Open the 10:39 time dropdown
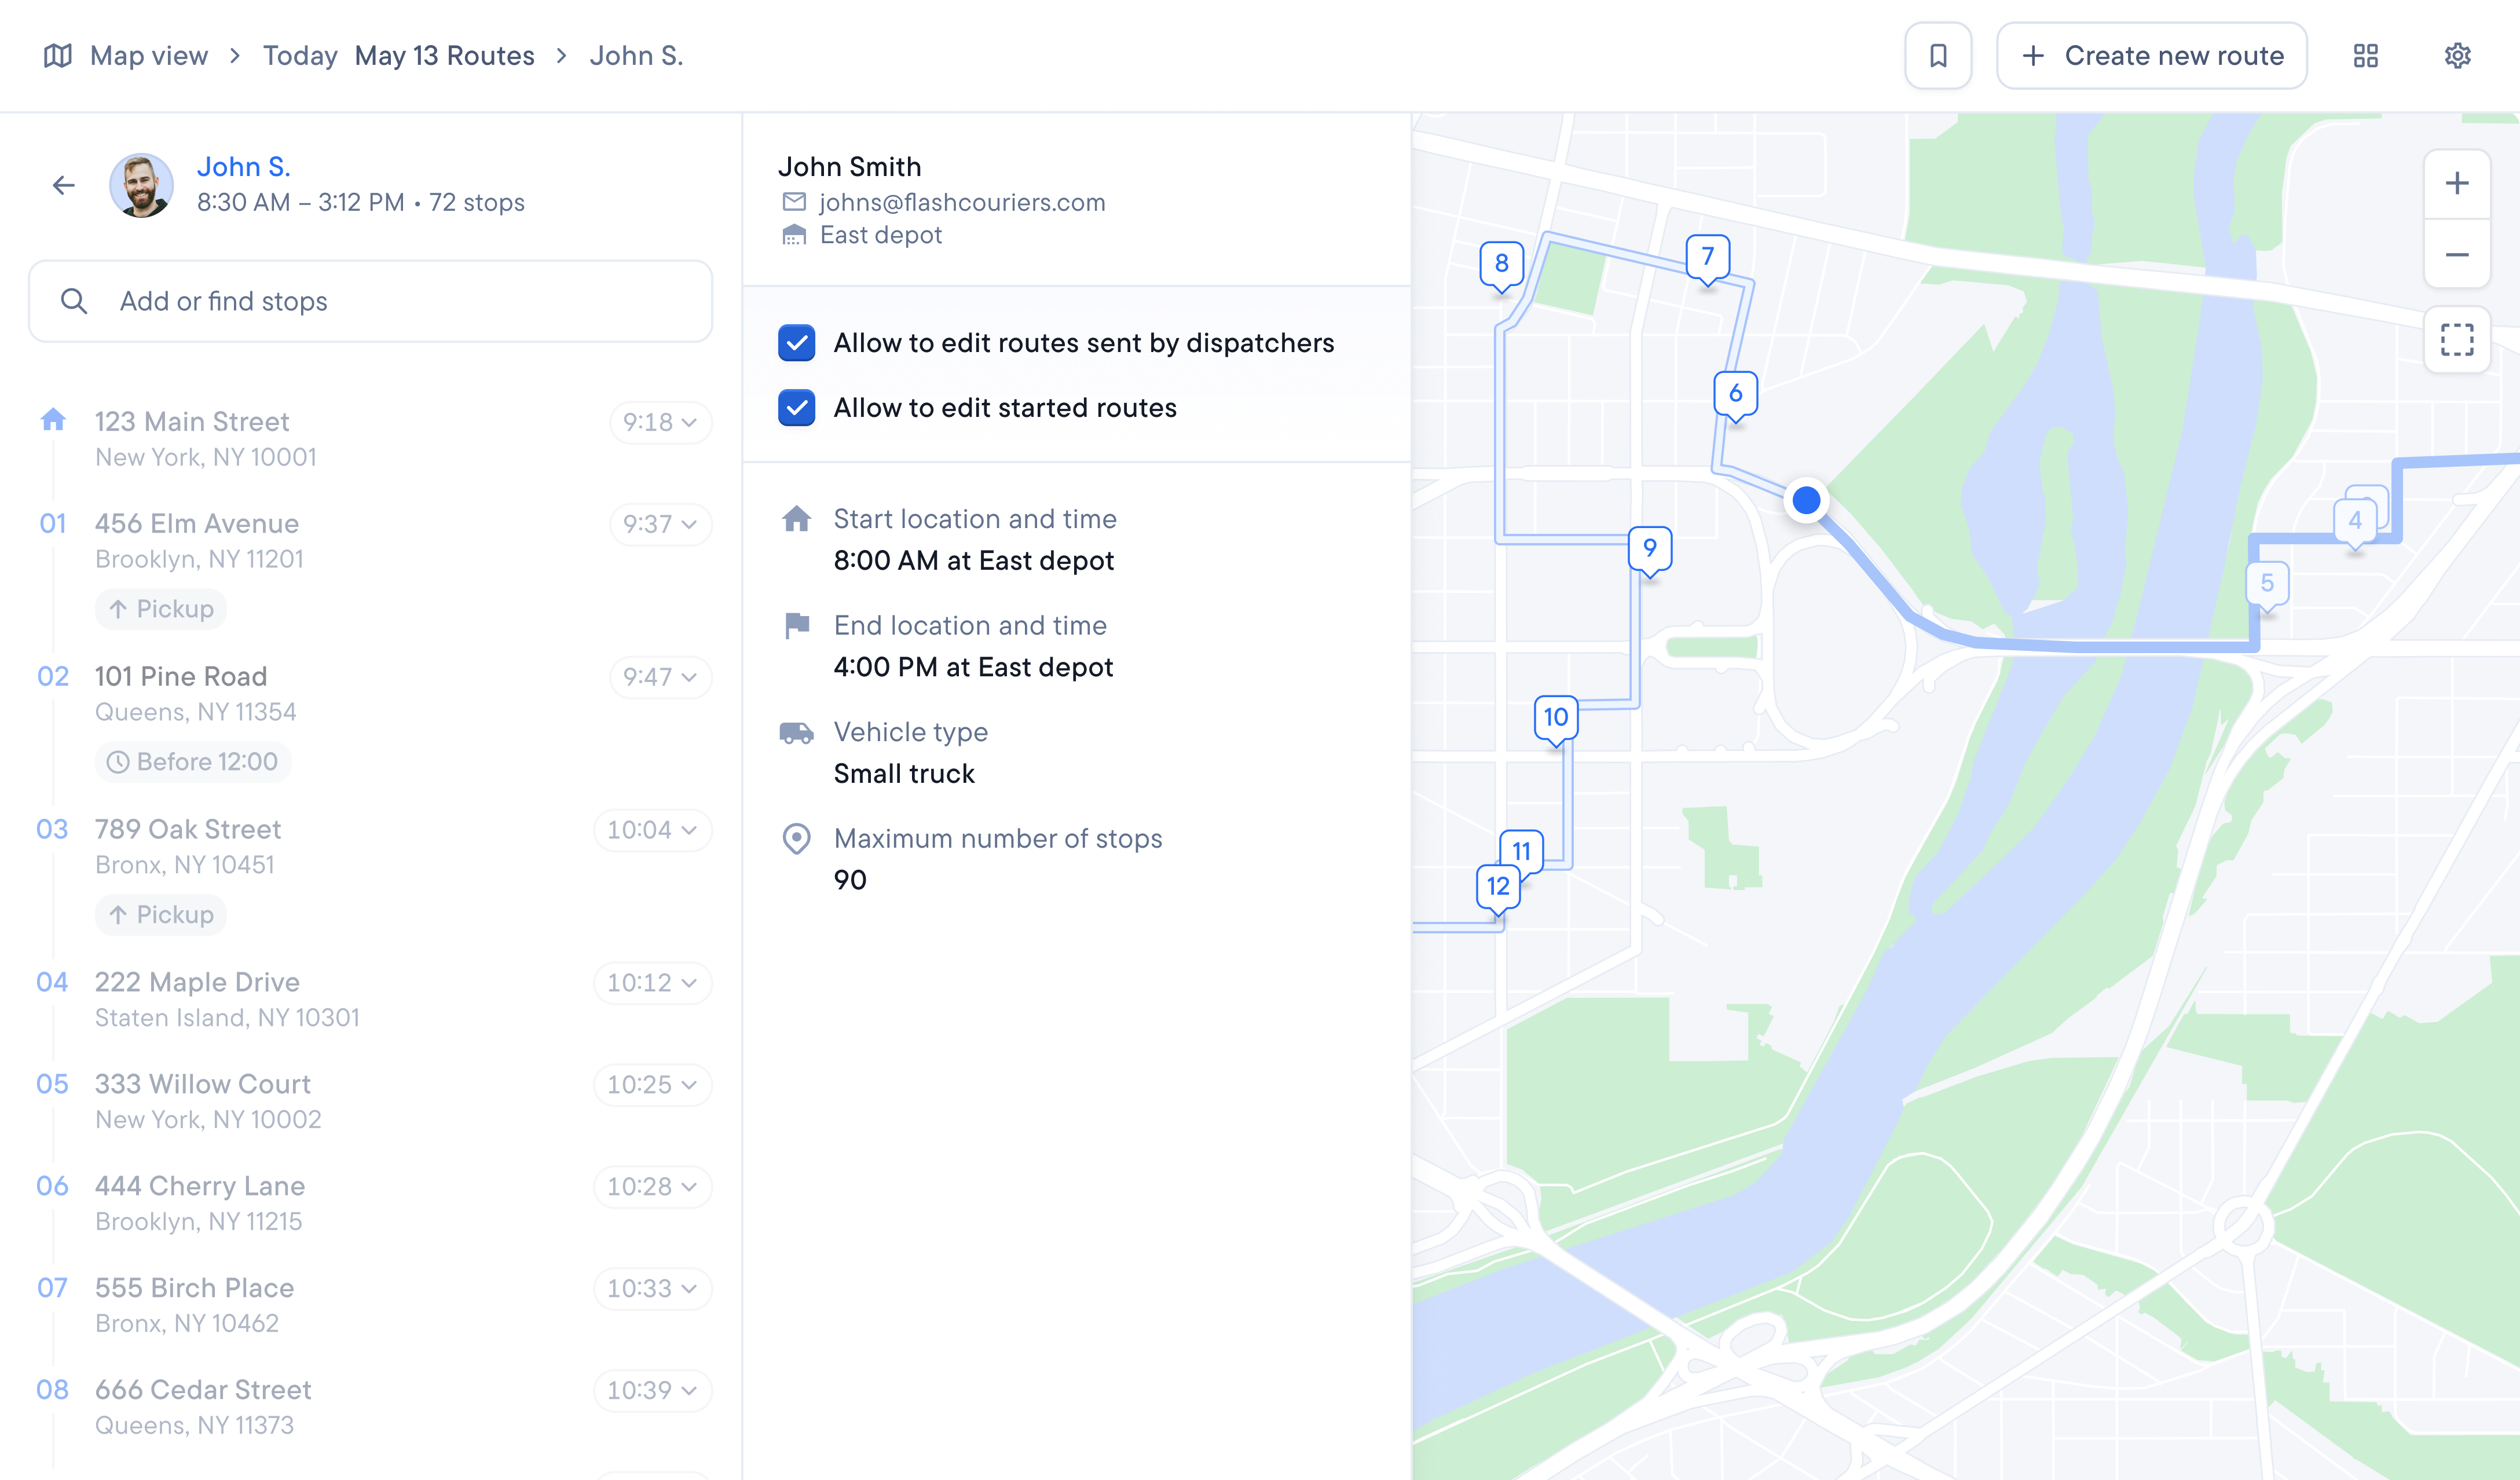 click(652, 1391)
